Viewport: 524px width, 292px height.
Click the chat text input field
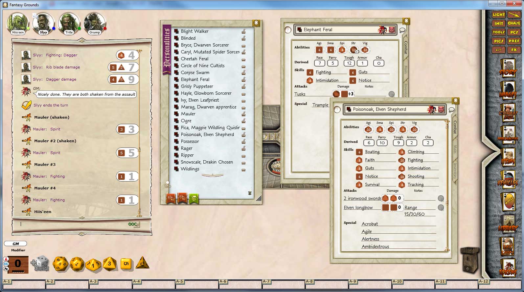pos(74,224)
